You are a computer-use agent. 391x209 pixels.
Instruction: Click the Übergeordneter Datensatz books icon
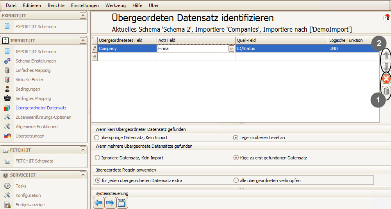click(7, 108)
